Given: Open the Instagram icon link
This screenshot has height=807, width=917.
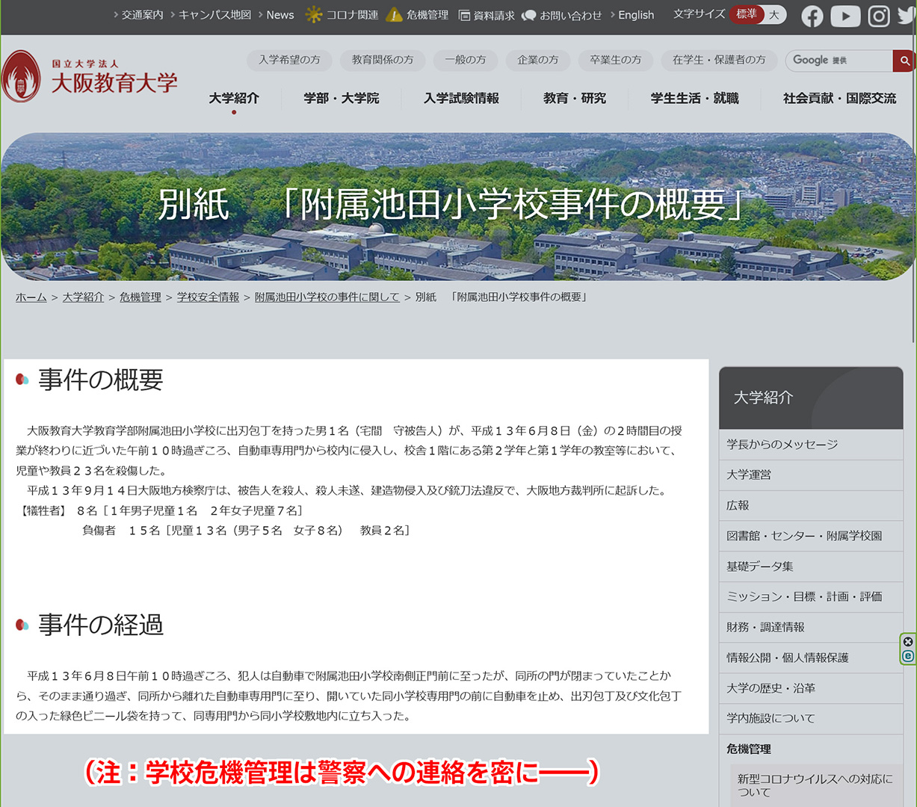Looking at the screenshot, I should [x=878, y=16].
